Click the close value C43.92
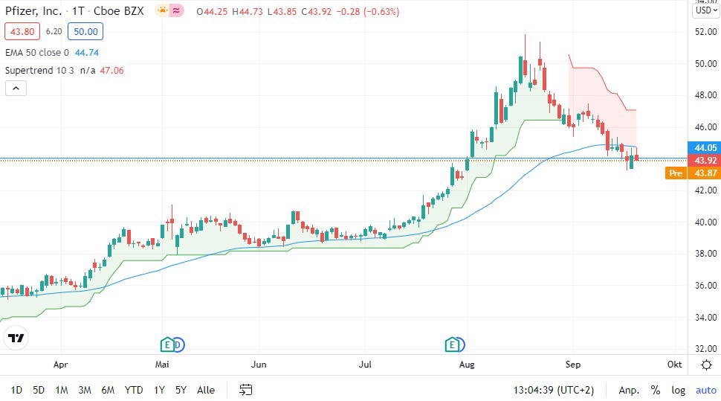This screenshot has height=401, width=721. pos(317,11)
